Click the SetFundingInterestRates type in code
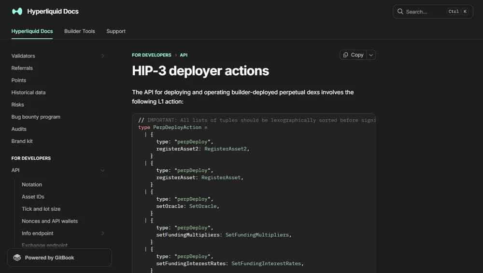This screenshot has height=273, width=483. 266,263
